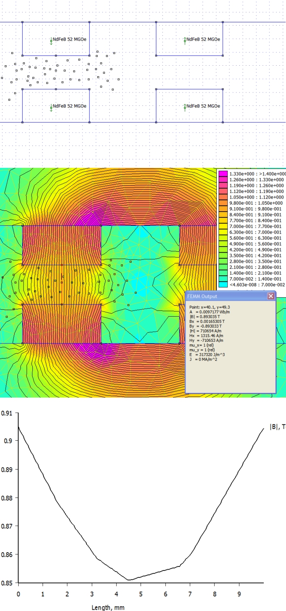Select the upper-left NdFeB 52 MGOe block label
The image size is (286, 611).
tap(70, 39)
